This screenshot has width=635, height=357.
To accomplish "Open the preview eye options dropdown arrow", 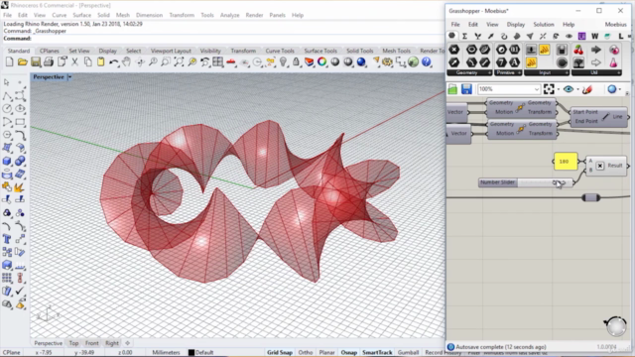I will 577,89.
